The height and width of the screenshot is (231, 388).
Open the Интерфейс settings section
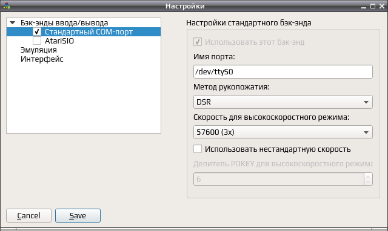coord(42,59)
